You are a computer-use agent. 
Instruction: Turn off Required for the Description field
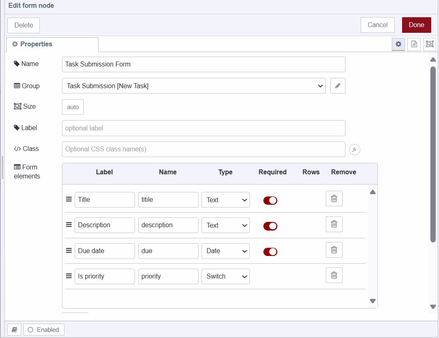click(270, 226)
